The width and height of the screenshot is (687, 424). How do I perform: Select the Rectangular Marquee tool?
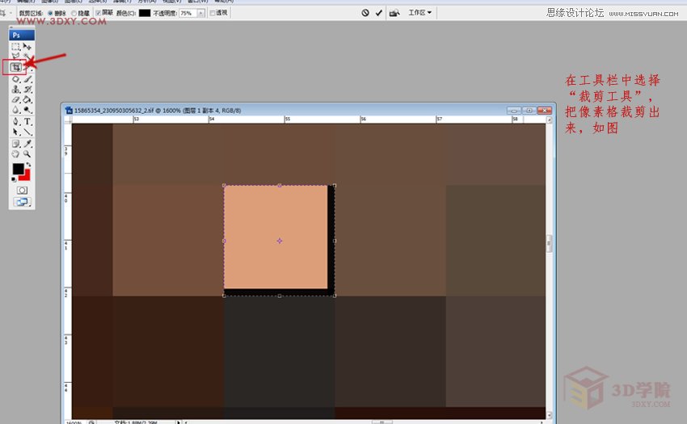16,46
